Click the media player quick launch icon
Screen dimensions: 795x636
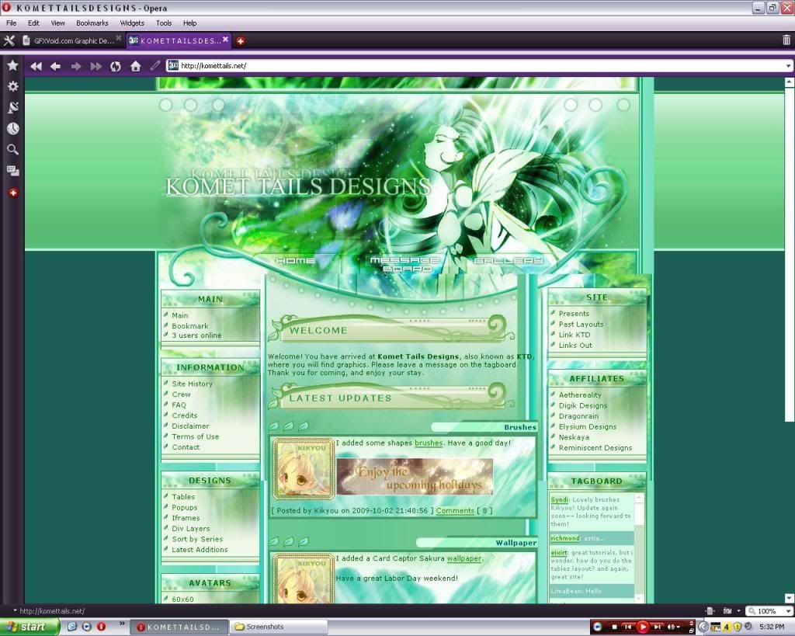87,627
